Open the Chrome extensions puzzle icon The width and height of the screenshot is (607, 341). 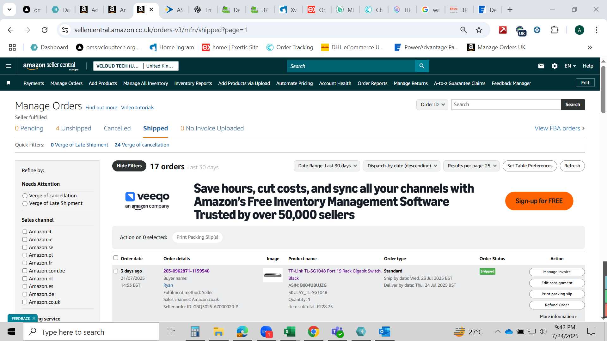tap(554, 30)
